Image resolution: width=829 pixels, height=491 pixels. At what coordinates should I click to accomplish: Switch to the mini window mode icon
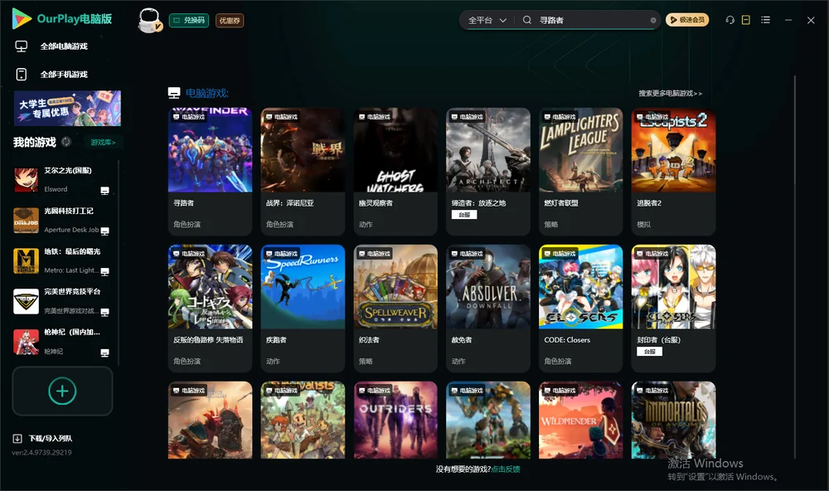click(x=746, y=20)
